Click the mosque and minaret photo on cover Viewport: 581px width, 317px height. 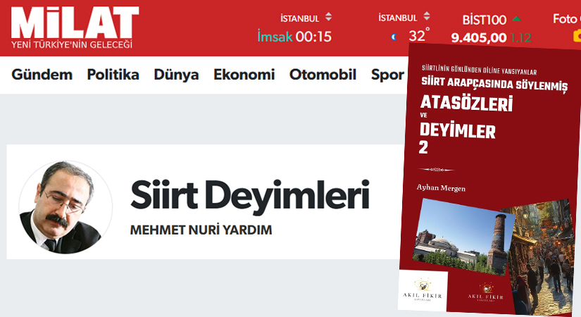point(463,237)
